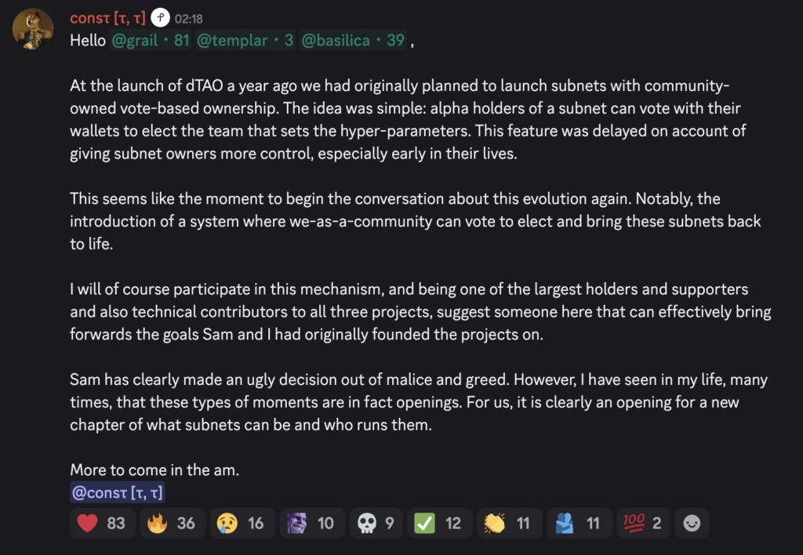Toggle the red heart reaction
The image size is (803, 555).
point(102,523)
